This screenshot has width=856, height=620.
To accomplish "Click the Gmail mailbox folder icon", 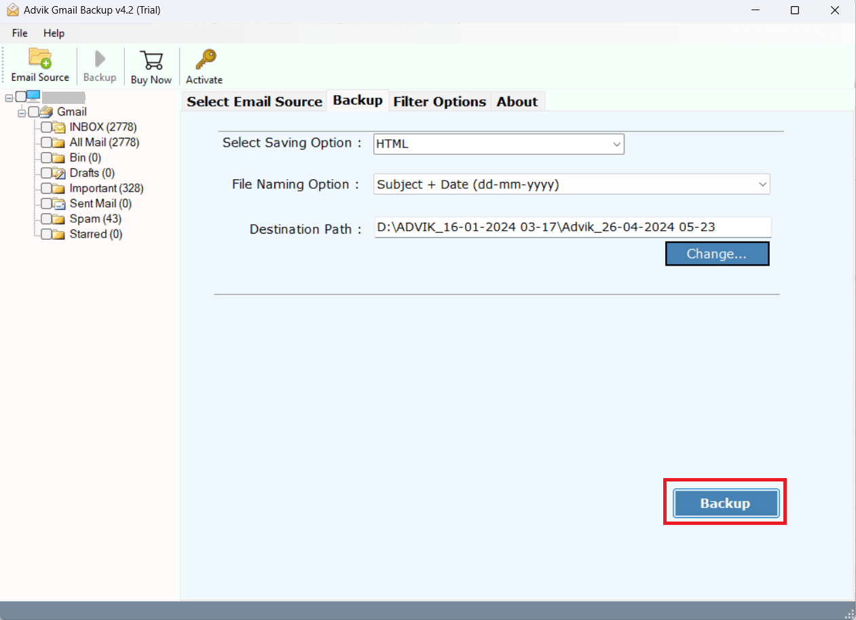I will pos(47,112).
